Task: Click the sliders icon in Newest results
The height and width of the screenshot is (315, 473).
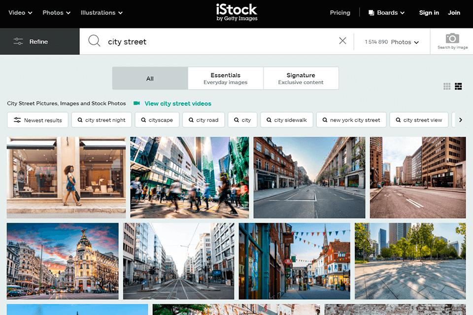Action: tap(17, 120)
